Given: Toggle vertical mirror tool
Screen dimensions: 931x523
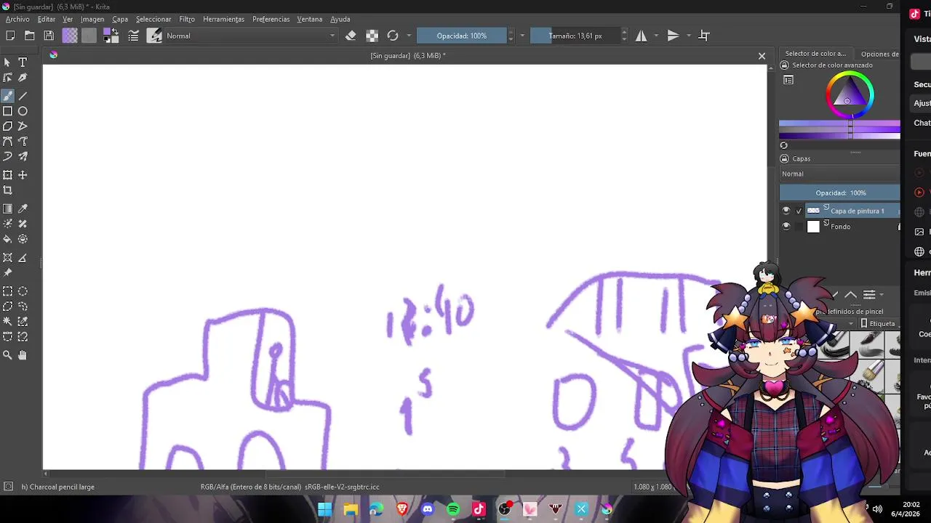Looking at the screenshot, I should (x=673, y=36).
